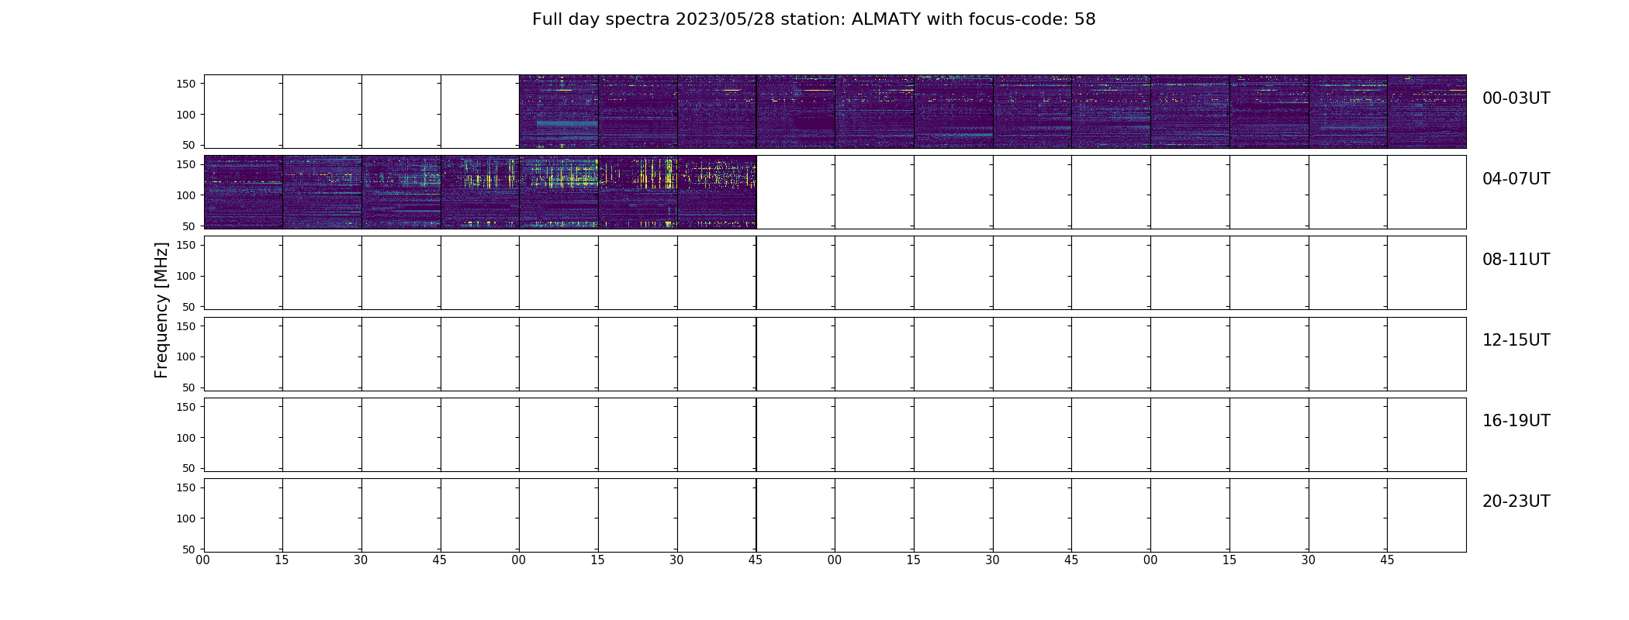Click the '50' tick in the 16-19UT row
This screenshot has width=1629, height=620.
pos(190,468)
